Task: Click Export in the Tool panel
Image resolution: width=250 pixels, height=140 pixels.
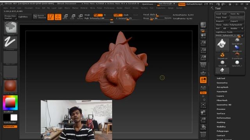Action: (237, 21)
